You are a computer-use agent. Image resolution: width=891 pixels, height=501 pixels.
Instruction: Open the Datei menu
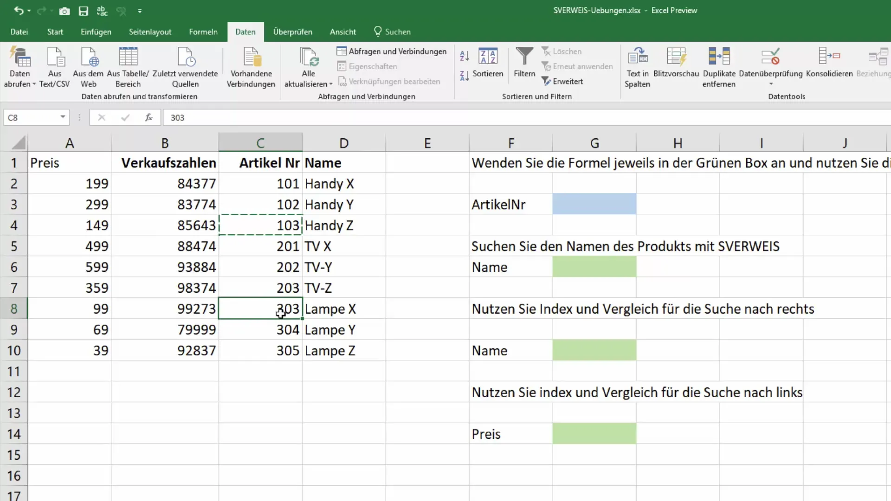(19, 32)
